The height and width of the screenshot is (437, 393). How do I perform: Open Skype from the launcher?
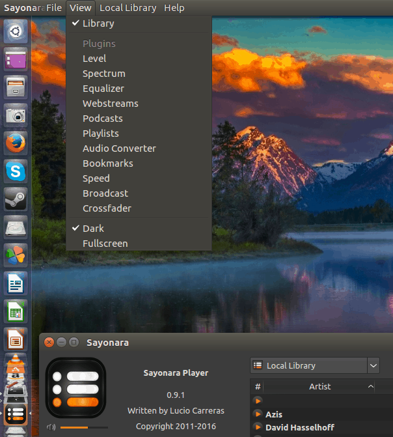click(16, 171)
